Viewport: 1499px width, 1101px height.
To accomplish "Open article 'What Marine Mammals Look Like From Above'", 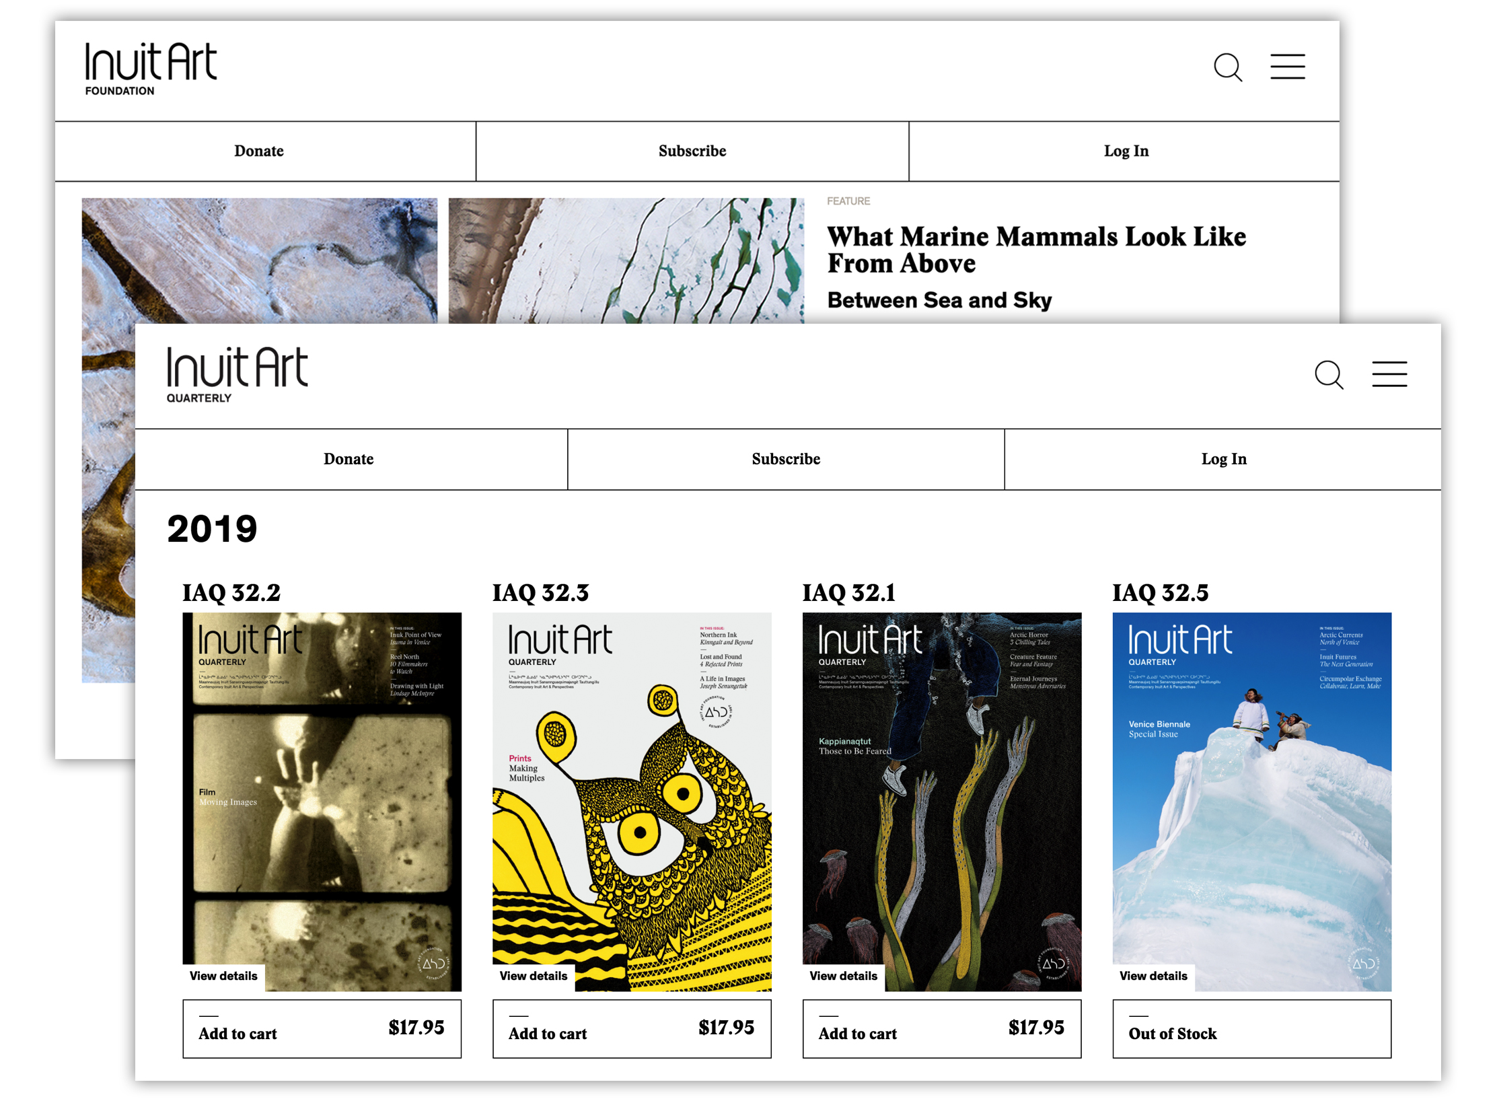I will coord(1036,250).
